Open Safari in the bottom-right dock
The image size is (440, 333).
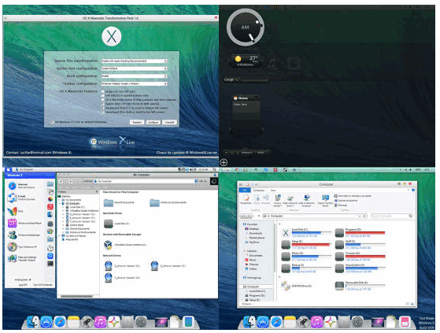point(276,322)
